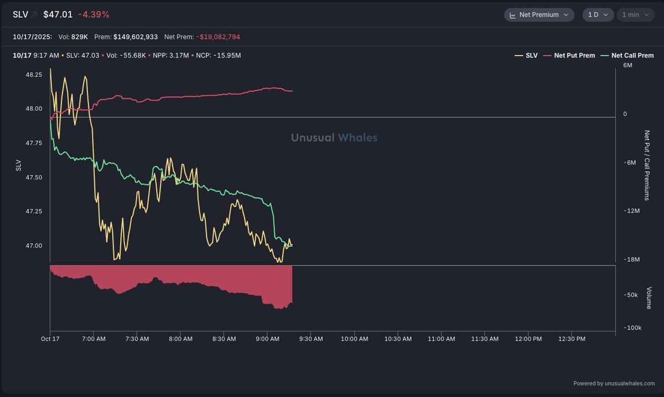The image size is (664, 397).
Task: Click the SLV ticker symbol in header
Action: [20, 14]
